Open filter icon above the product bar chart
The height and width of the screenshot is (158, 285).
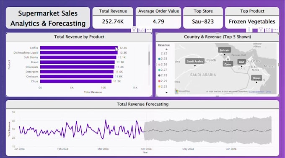click(x=134, y=30)
